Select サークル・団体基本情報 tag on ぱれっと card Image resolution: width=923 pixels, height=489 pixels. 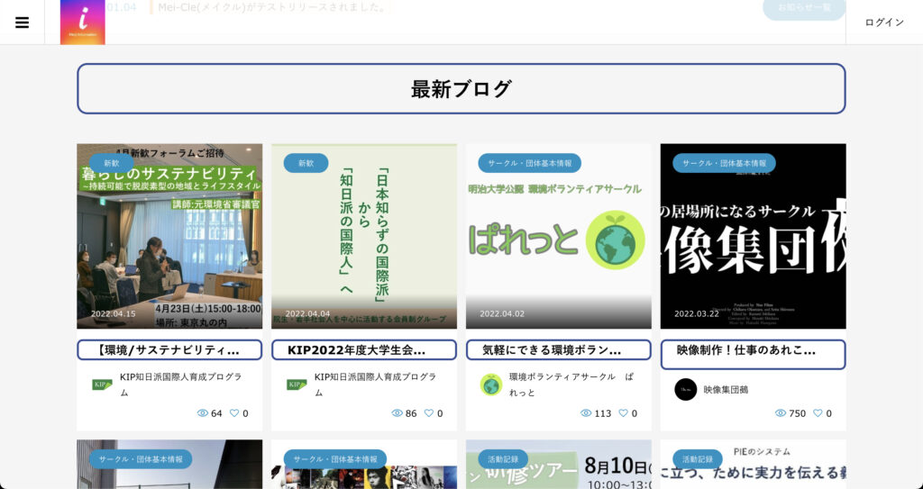click(x=529, y=163)
